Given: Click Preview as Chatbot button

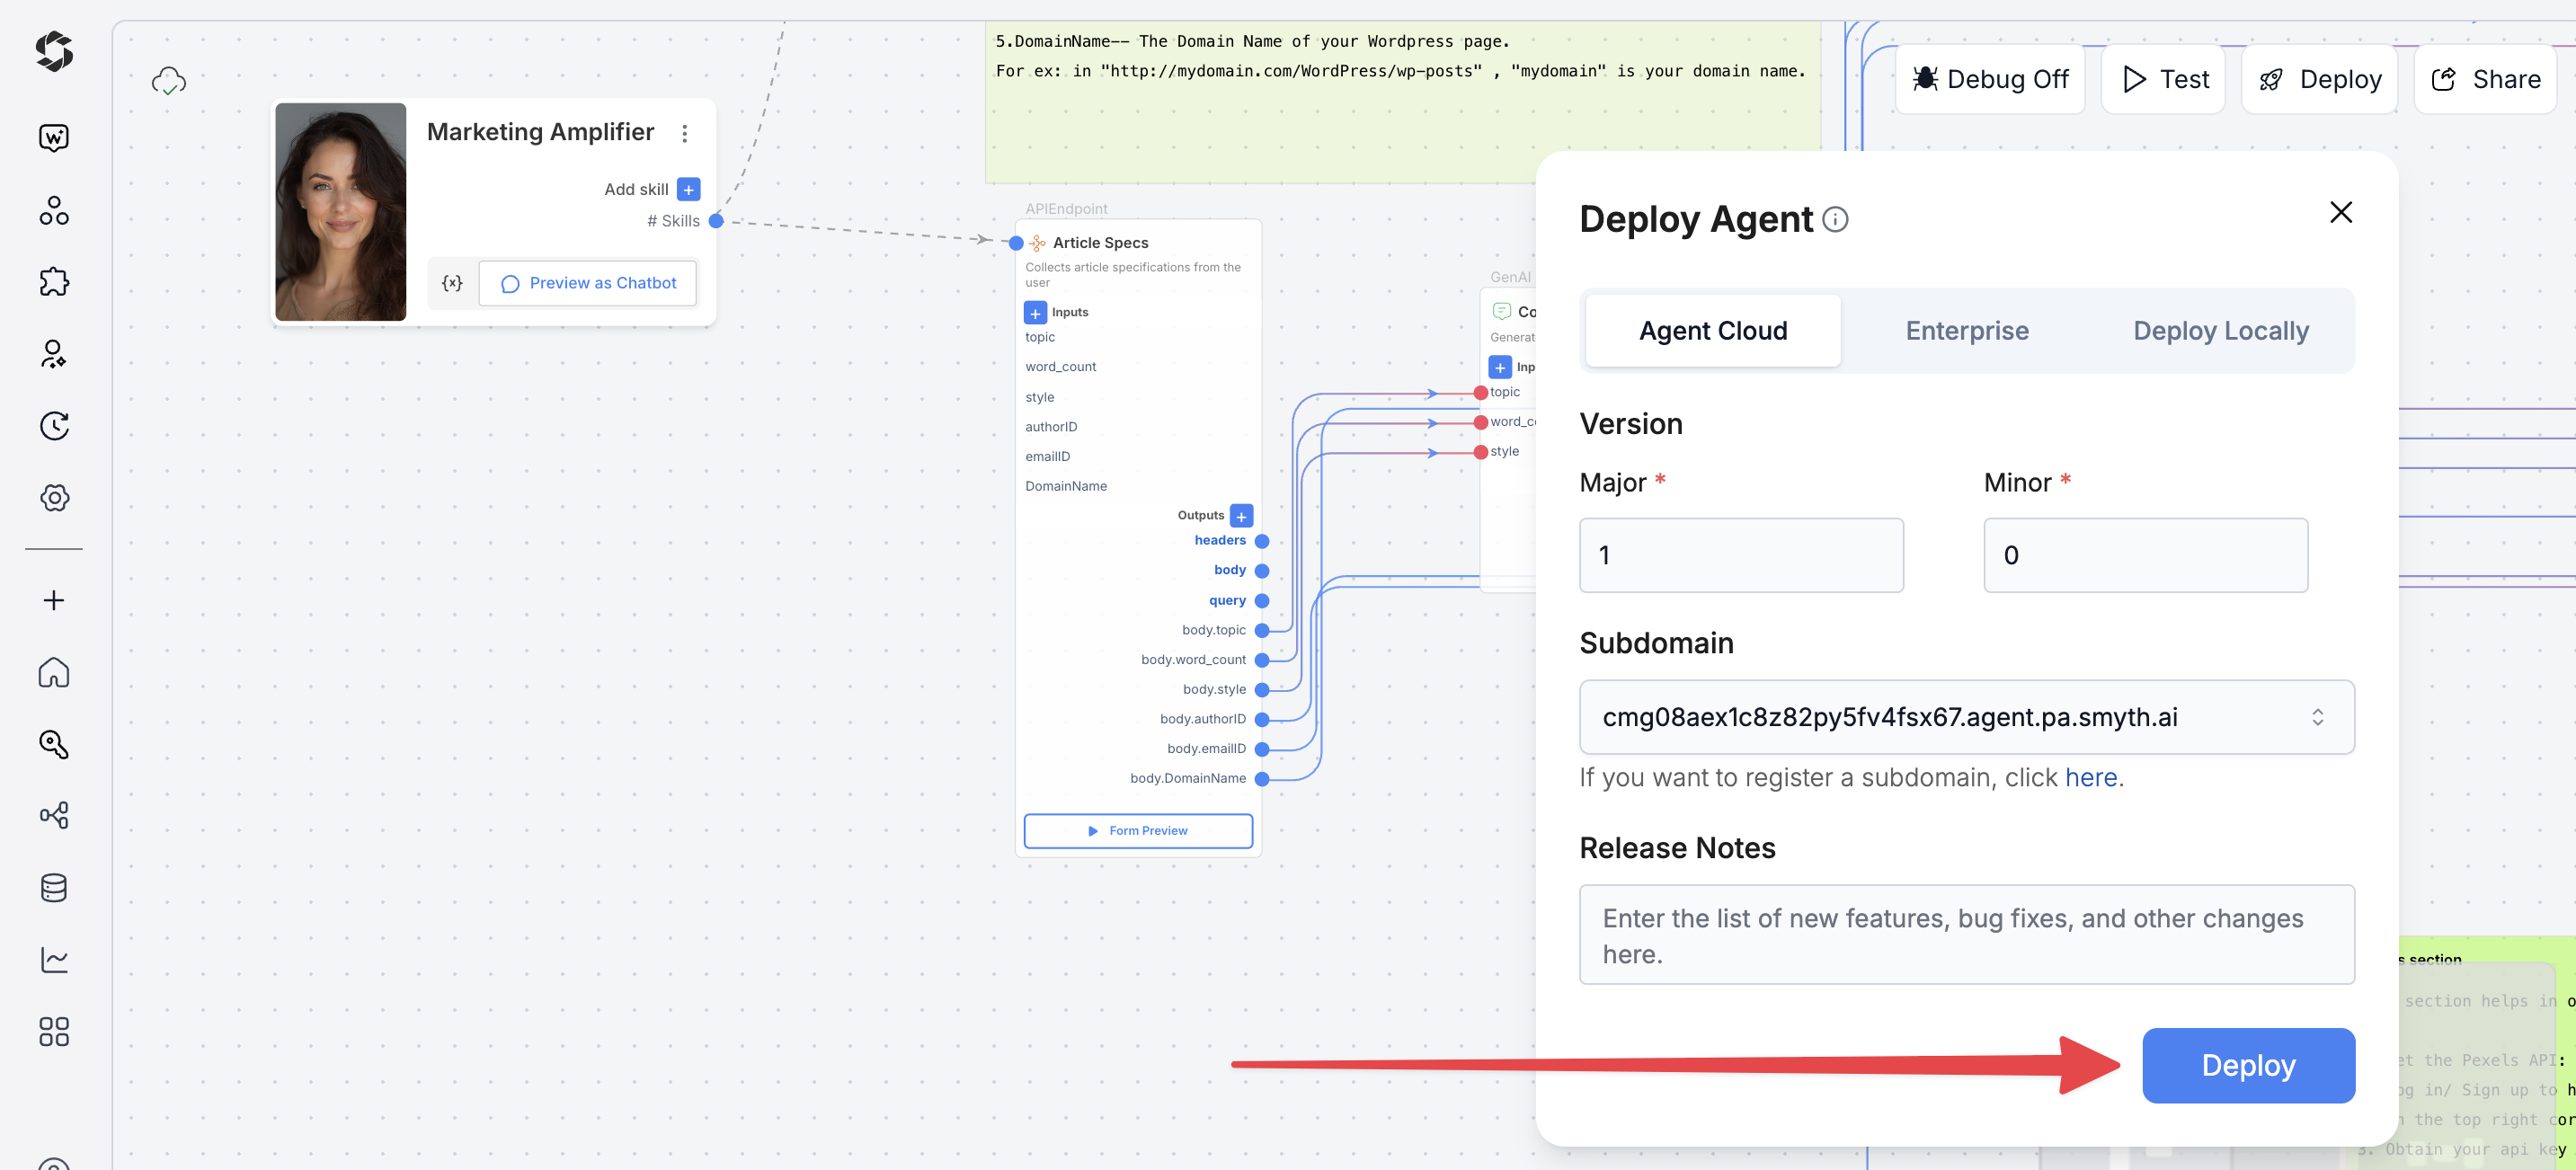Looking at the screenshot, I should point(588,283).
